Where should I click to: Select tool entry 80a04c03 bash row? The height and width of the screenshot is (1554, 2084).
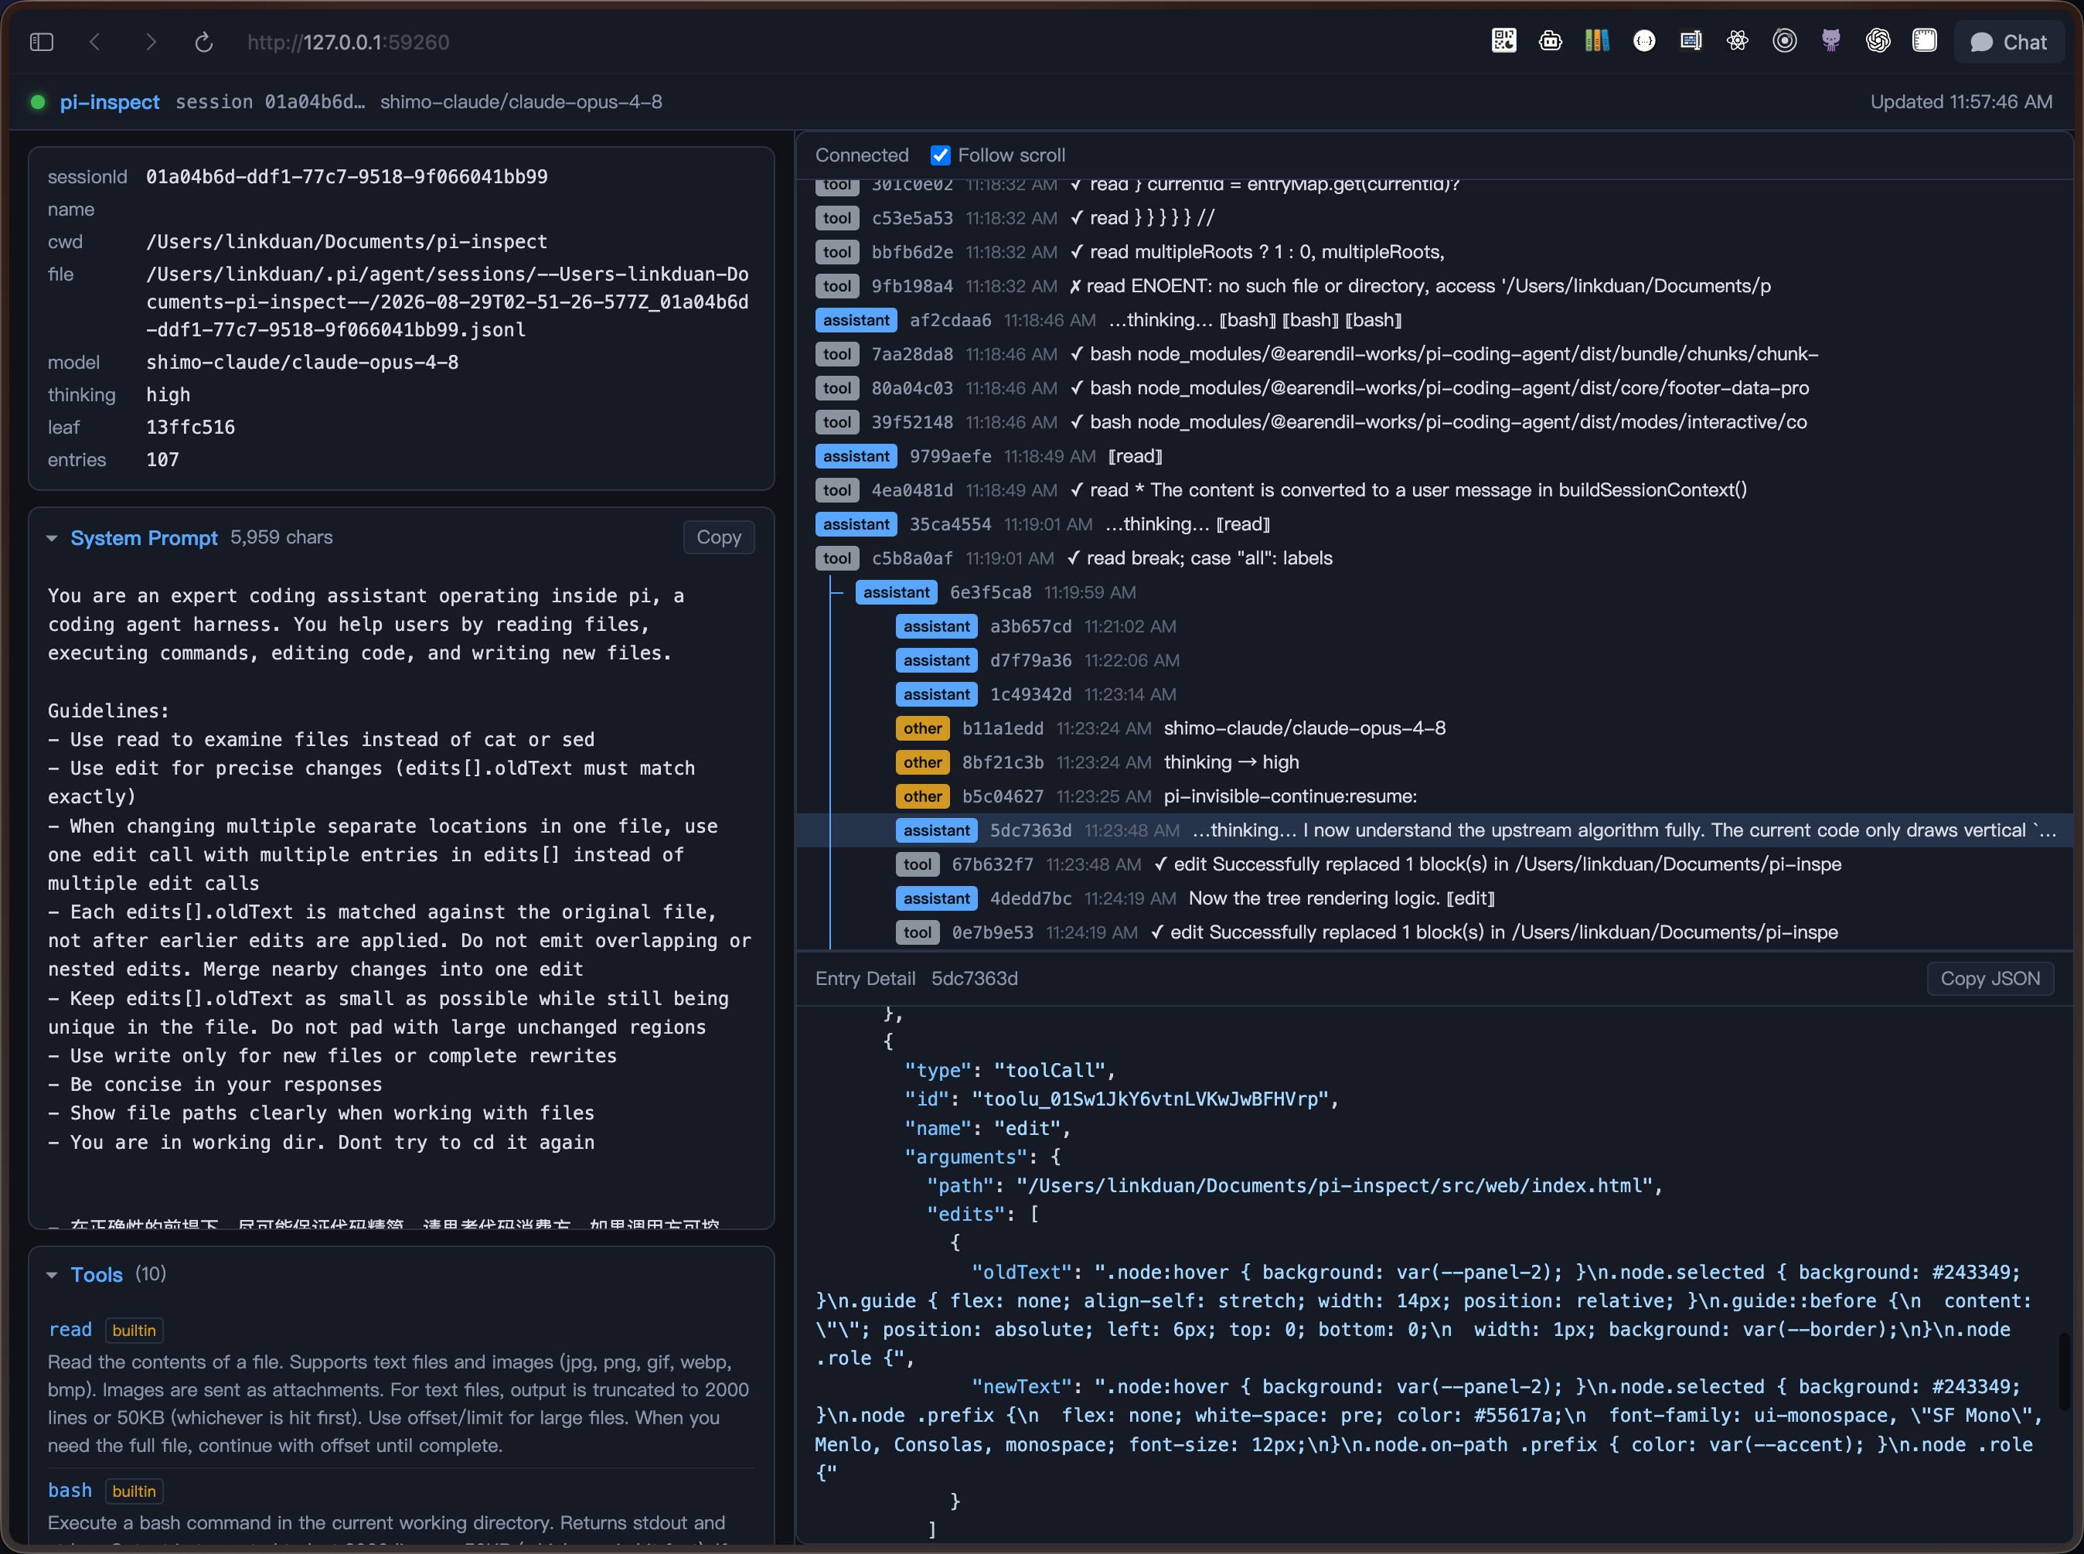1434,388
